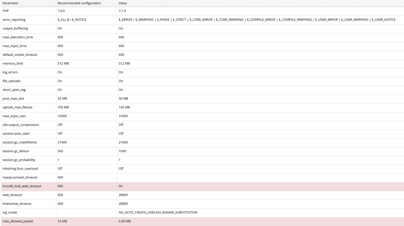
Task: Select the max_allowed_packet value 4.00 MB
Action: click(125, 221)
